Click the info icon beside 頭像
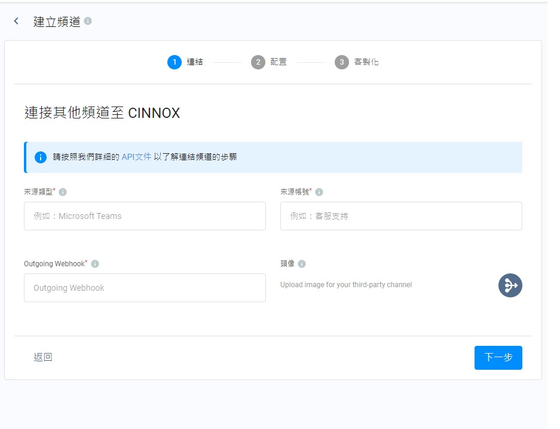560x429 pixels. [x=302, y=264]
